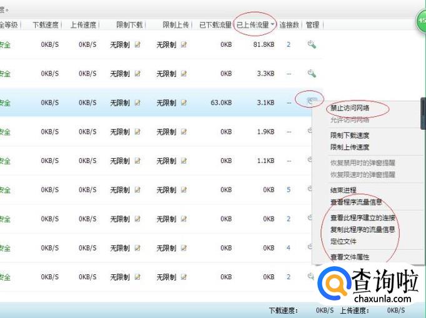Image resolution: width=426 pixels, height=318 pixels.
Task: Toggle sort arrow on 已上传流量 column
Action: click(272, 24)
